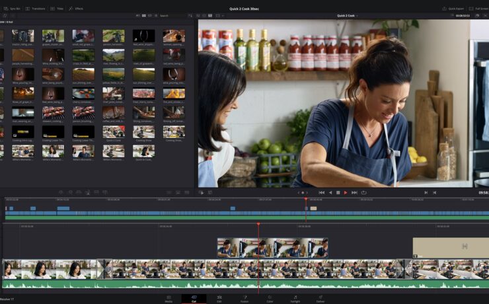The image size is (489, 304).
Task: Click the Quick Export button
Action: [x=453, y=9]
